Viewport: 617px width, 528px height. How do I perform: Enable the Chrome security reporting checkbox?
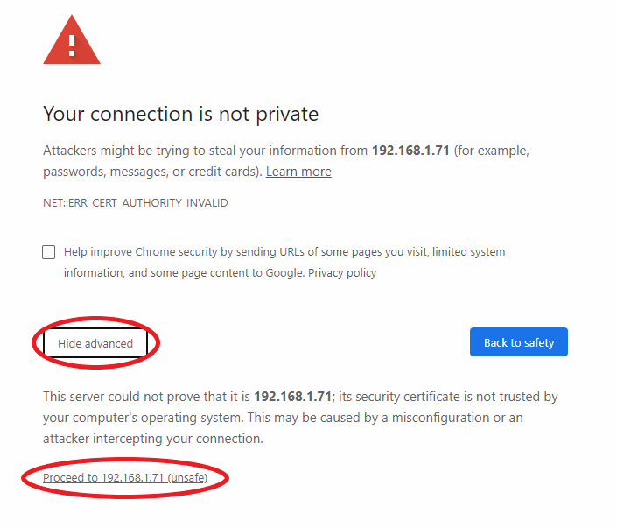point(48,252)
